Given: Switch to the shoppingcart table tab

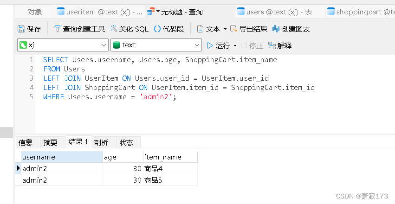Looking at the screenshot, I should pyautogui.click(x=360, y=12).
